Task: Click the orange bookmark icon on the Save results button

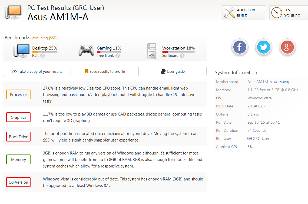Action: pyautogui.click(x=86, y=71)
